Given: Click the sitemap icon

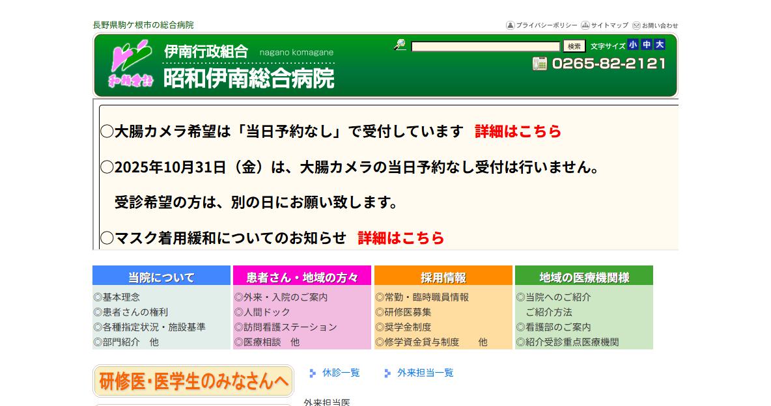Looking at the screenshot, I should (x=585, y=25).
